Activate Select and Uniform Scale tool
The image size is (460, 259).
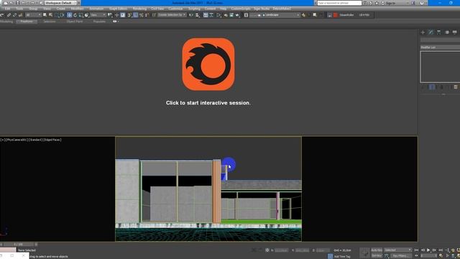[80, 14]
